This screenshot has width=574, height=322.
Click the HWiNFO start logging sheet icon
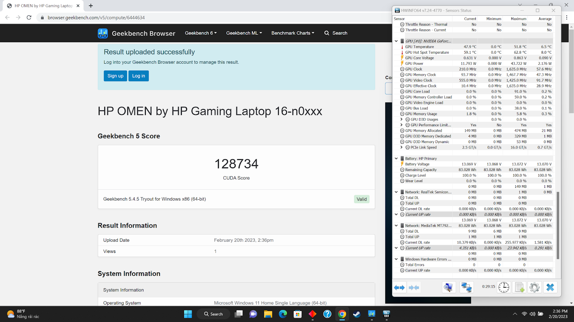pos(519,287)
